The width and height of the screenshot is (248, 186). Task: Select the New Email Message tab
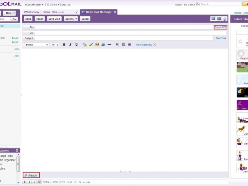[98, 12]
